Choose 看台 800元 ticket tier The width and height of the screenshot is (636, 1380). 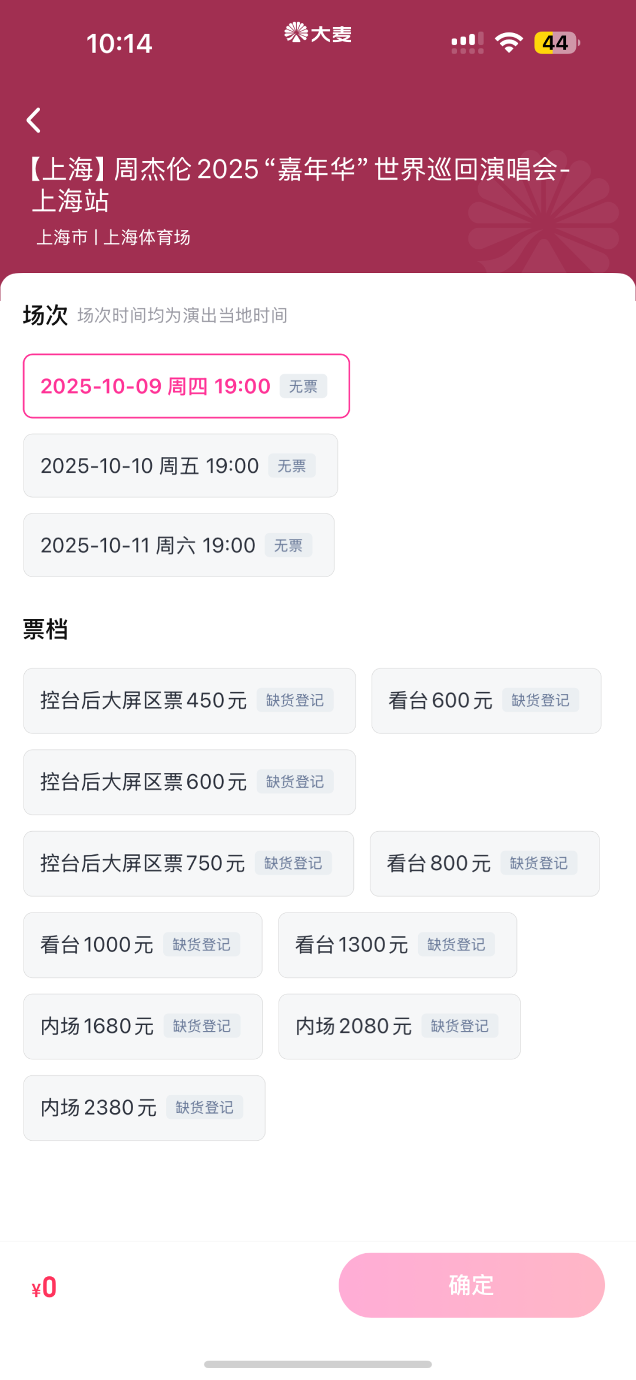tap(485, 864)
